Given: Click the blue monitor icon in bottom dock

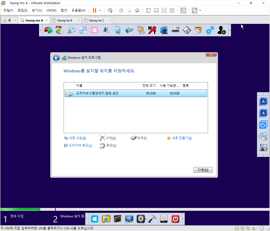Looking at the screenshot, I should click(x=129, y=219).
